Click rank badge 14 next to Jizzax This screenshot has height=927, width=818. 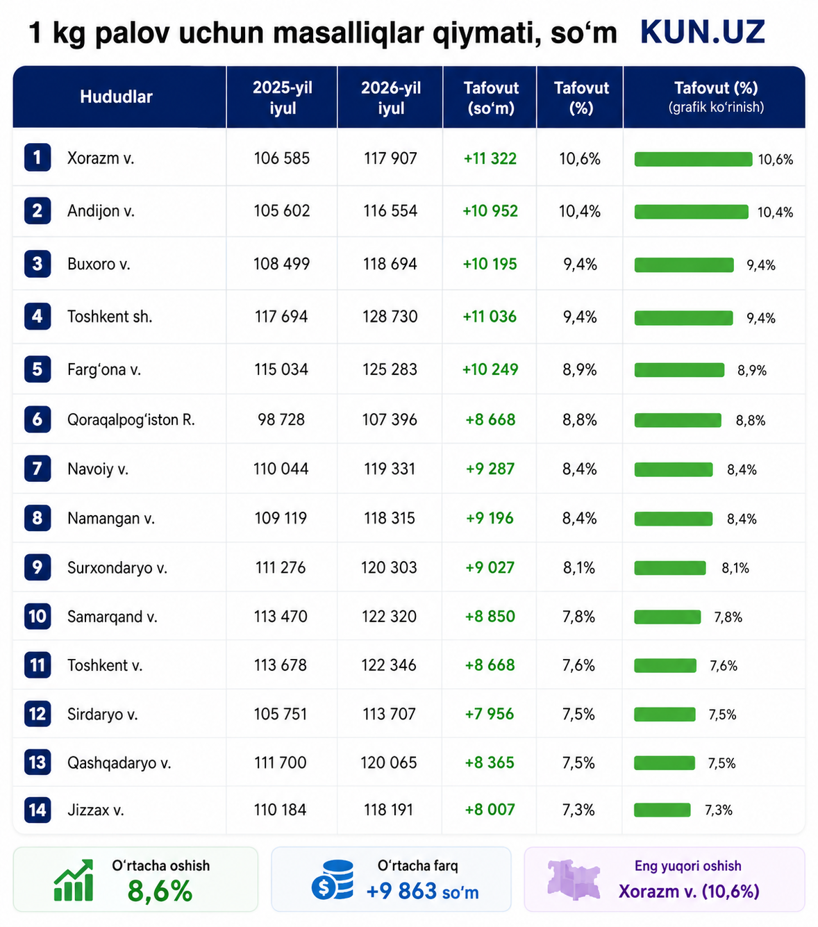pyautogui.click(x=37, y=810)
